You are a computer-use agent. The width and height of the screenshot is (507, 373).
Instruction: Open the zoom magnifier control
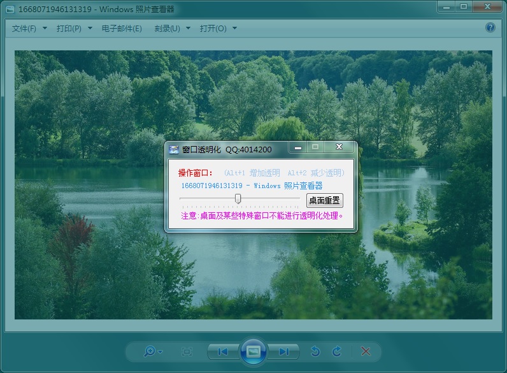pyautogui.click(x=153, y=351)
